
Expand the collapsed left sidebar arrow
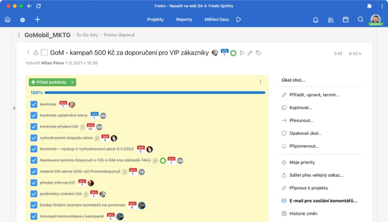[14, 108]
